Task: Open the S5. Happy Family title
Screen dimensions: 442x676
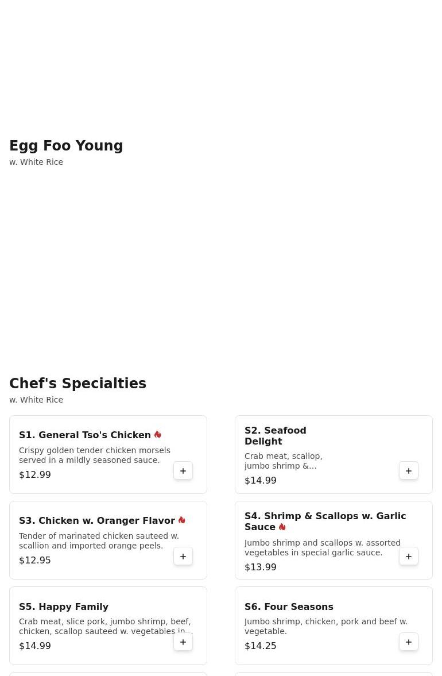Action: coord(64,607)
